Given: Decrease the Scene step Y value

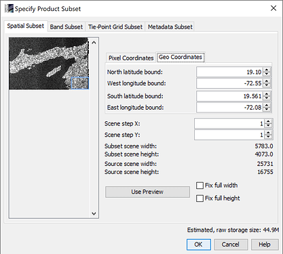Looking at the screenshot, I should coord(268,137).
